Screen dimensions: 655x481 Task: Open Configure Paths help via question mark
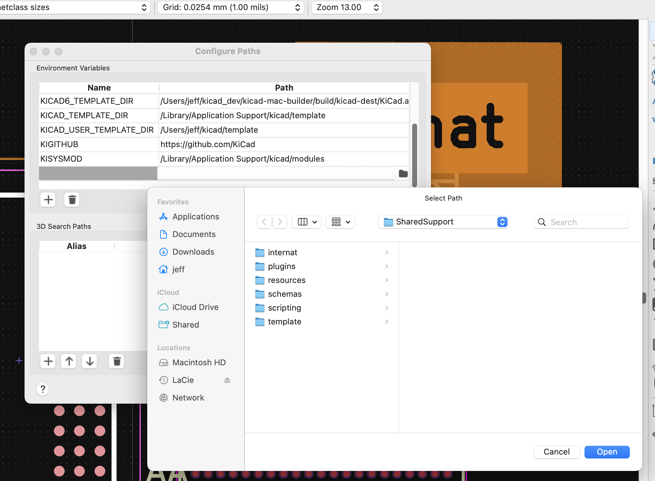[43, 389]
